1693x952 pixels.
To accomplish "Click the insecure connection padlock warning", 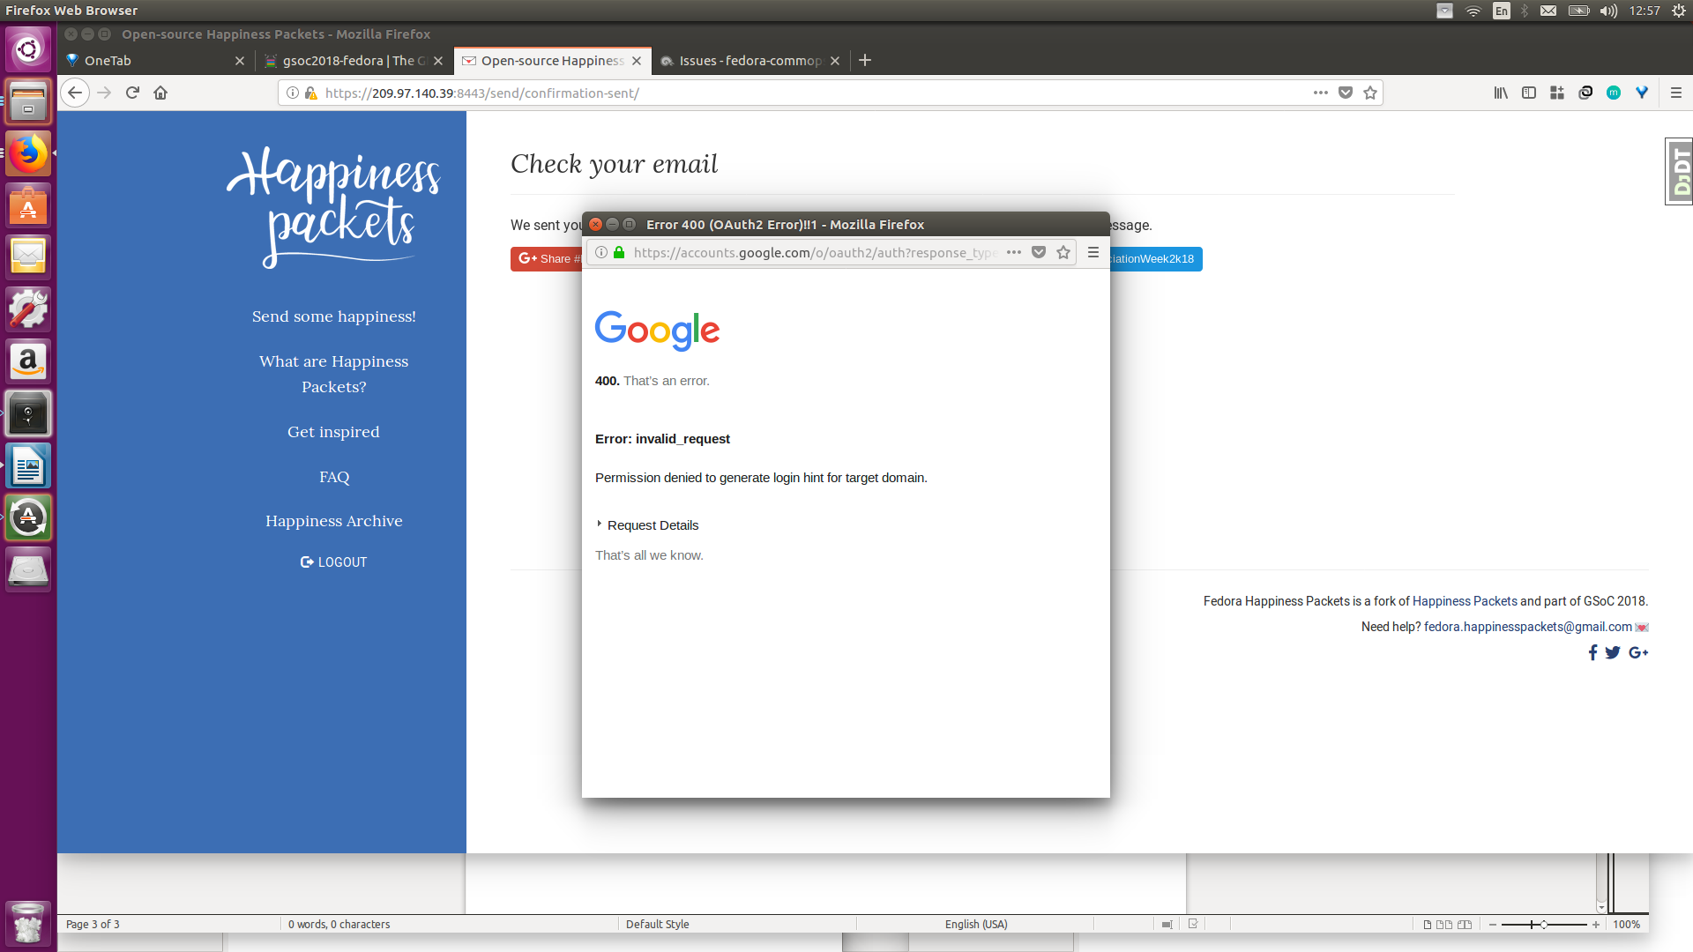I will (310, 93).
